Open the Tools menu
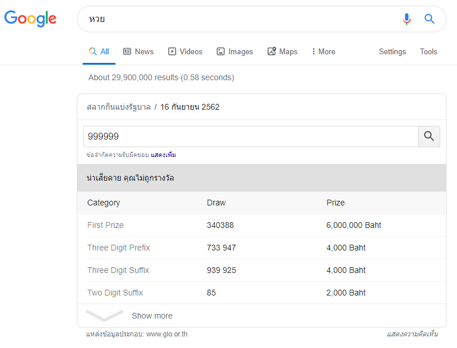Viewport: 457px width, 348px height. (428, 51)
